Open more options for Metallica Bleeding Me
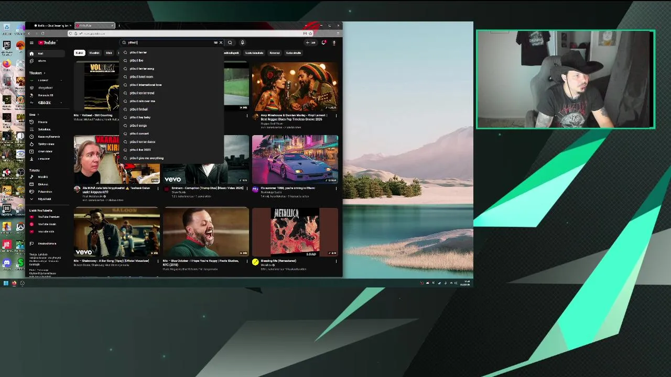The height and width of the screenshot is (377, 671). tap(336, 261)
